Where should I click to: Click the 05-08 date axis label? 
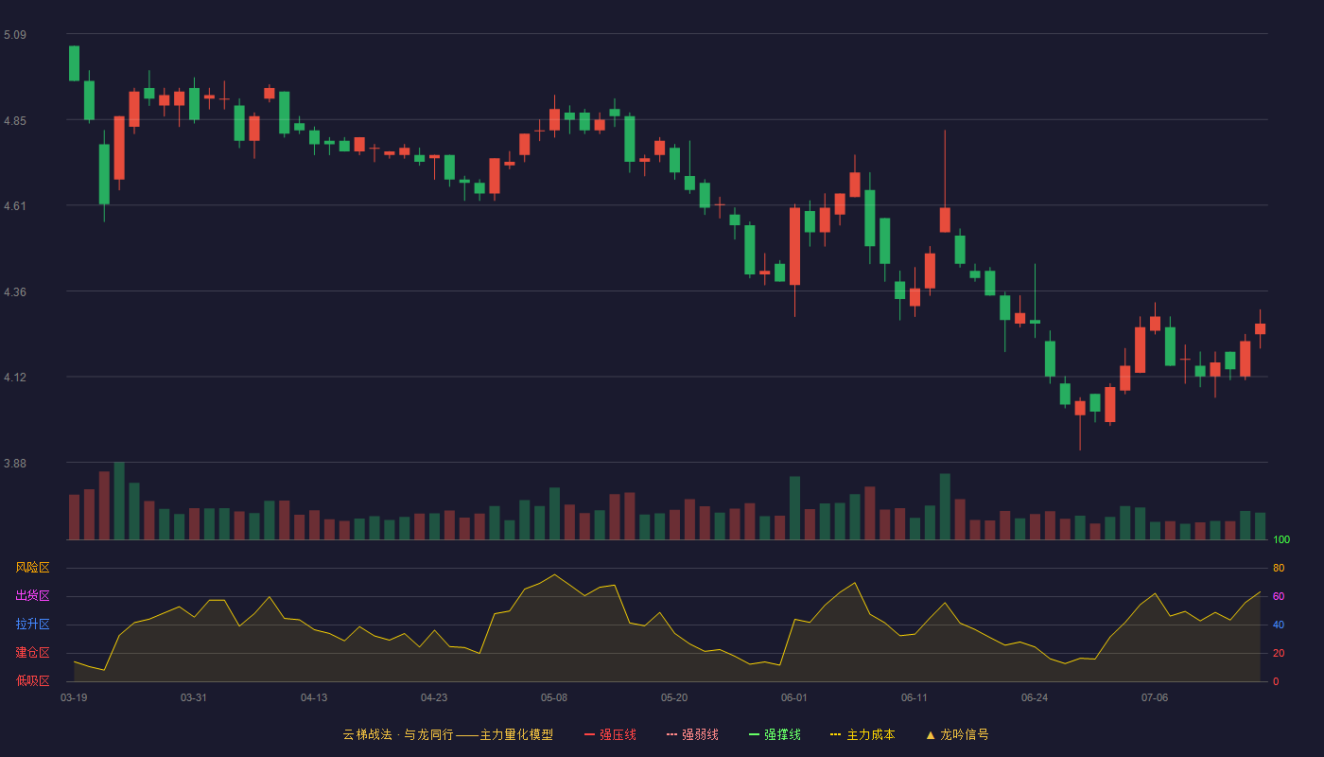(554, 697)
